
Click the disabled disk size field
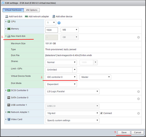(x=52, y=37)
